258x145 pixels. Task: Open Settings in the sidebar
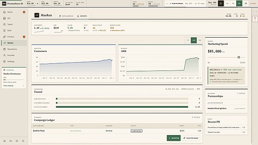14,61
